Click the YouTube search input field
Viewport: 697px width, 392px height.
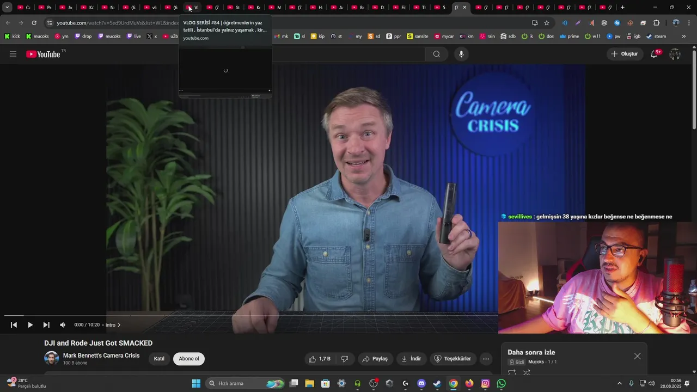pos(348,54)
